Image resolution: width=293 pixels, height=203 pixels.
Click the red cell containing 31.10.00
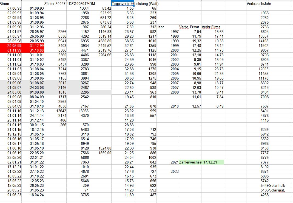tap(33, 50)
